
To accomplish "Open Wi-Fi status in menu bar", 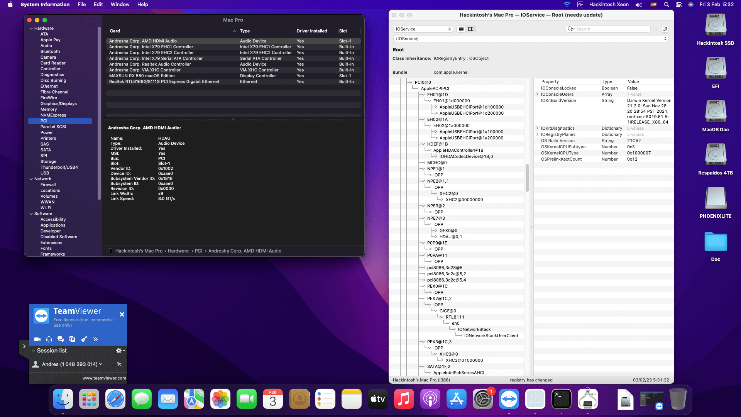I will (x=567, y=5).
